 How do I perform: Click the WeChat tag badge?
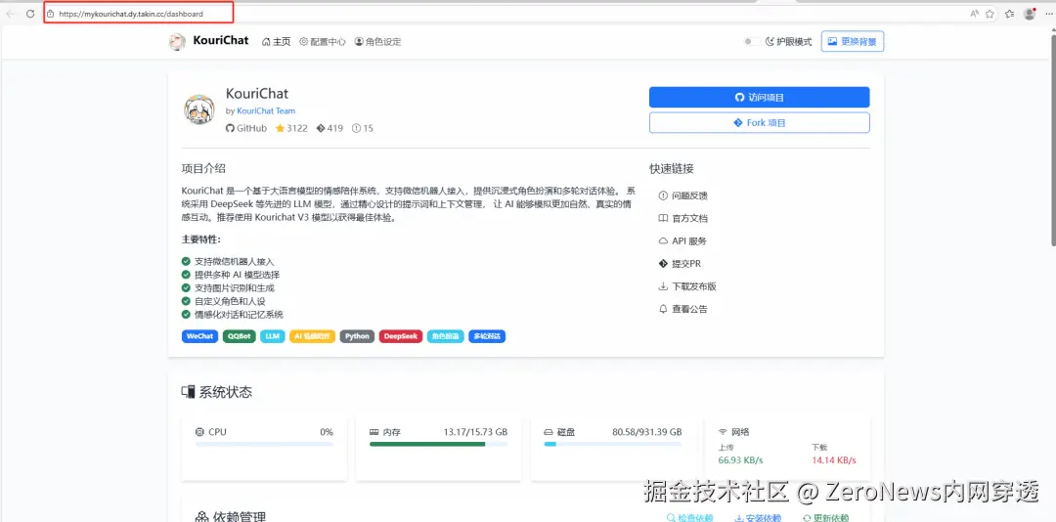(200, 336)
